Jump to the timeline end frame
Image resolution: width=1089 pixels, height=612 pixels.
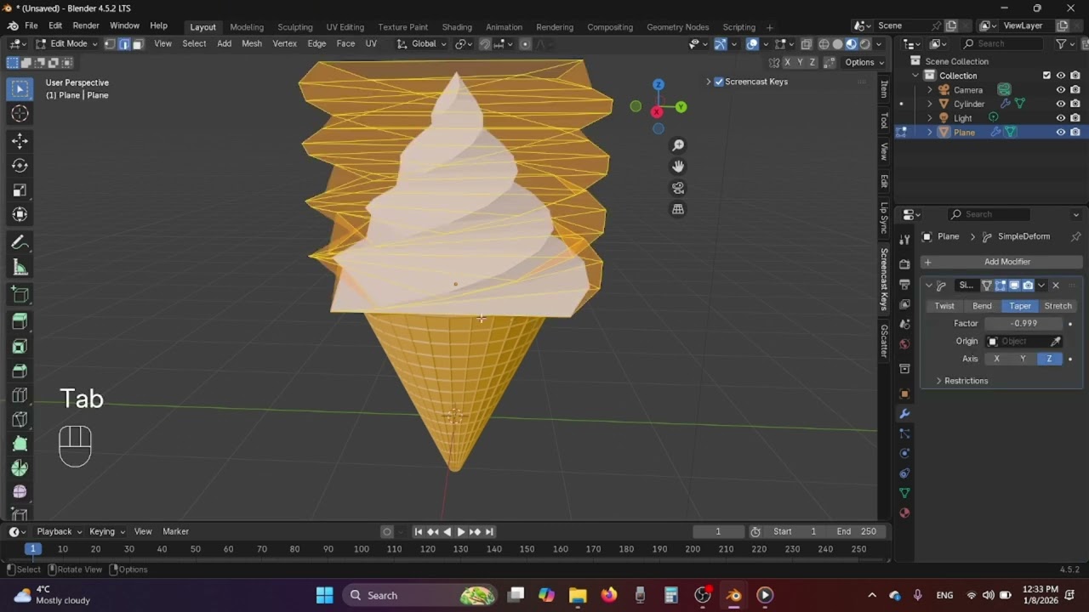(489, 532)
